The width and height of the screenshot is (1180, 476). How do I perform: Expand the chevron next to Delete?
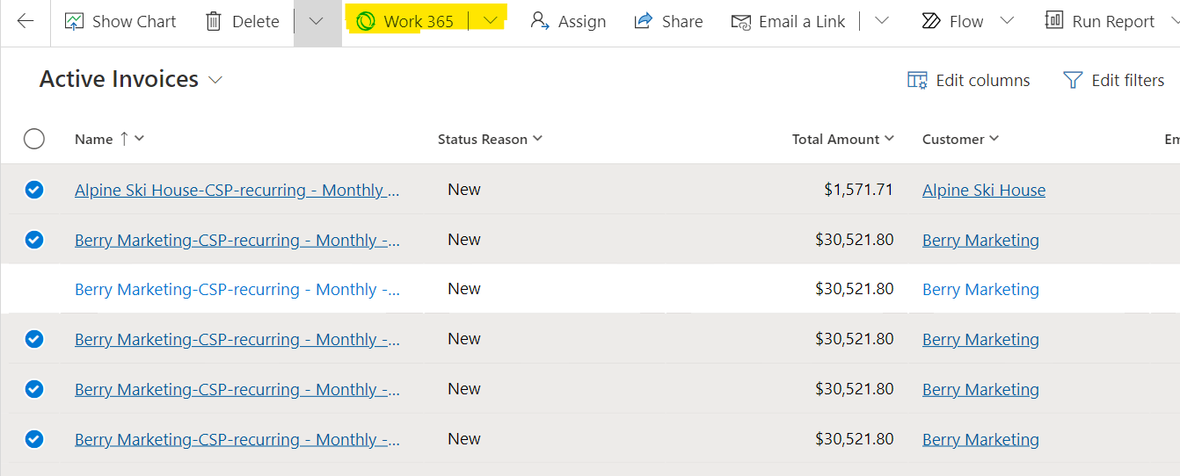(317, 21)
